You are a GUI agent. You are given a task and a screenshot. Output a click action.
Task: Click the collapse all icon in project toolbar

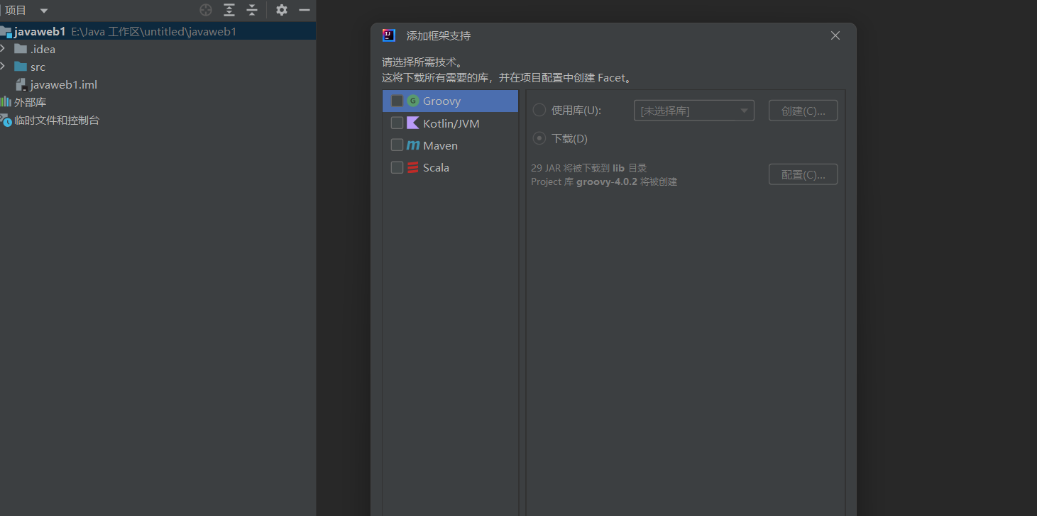click(x=252, y=10)
